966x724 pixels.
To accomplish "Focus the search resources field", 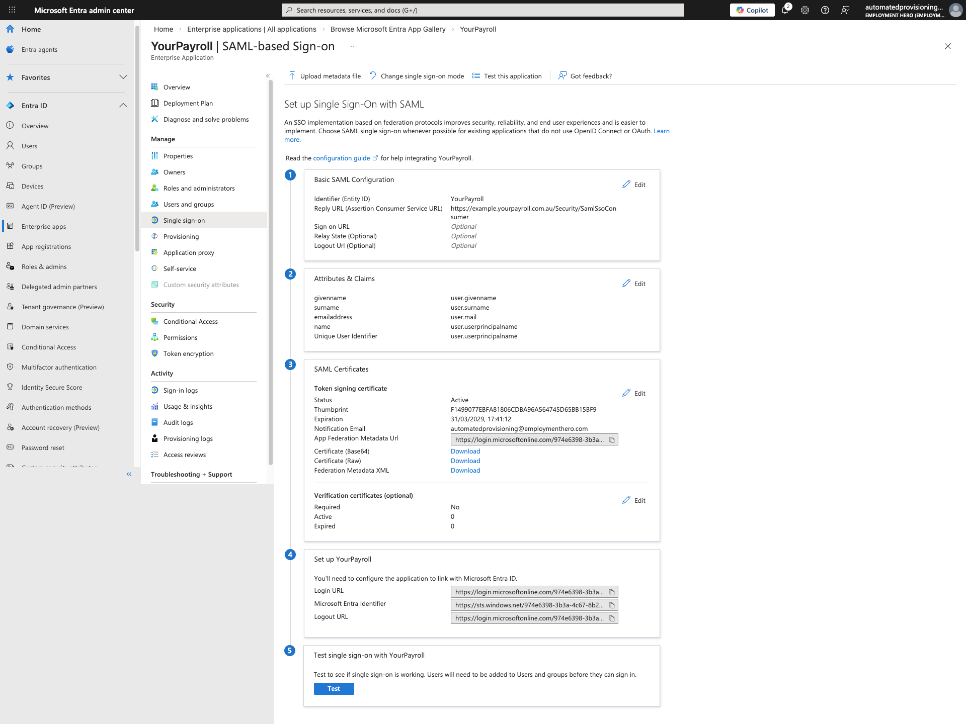I will tap(483, 10).
